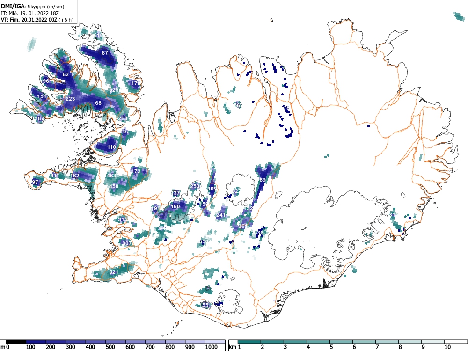Click the visibility value '463' on the map
This screenshot has width=468, height=351.
click(111, 175)
